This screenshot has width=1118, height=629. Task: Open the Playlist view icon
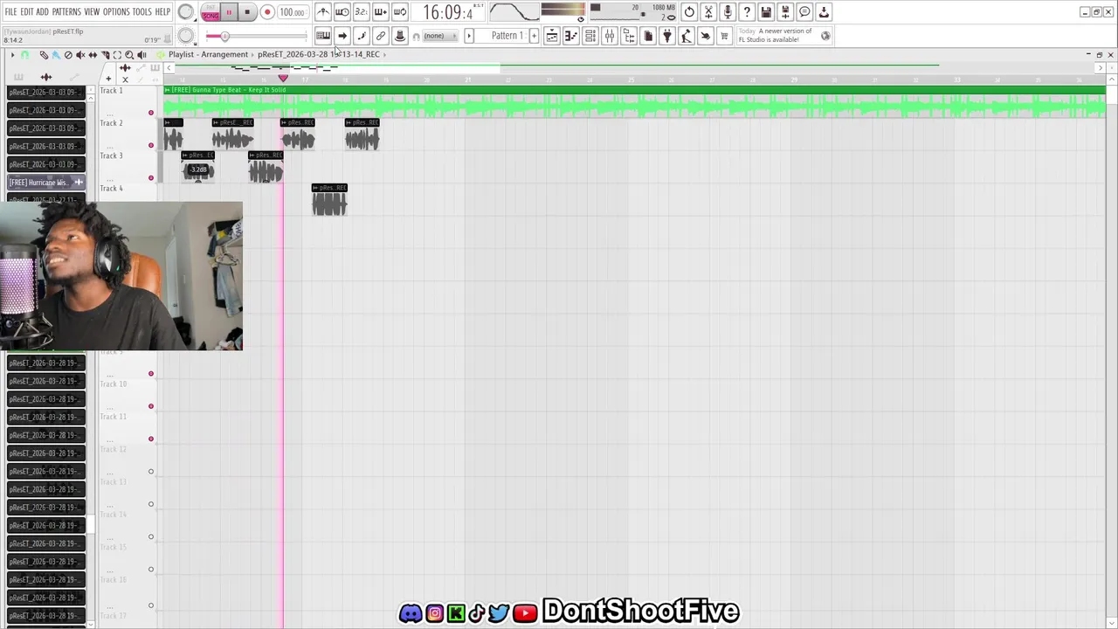tap(552, 36)
